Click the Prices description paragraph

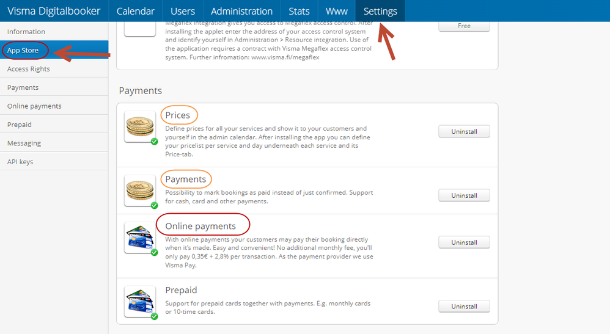268,141
